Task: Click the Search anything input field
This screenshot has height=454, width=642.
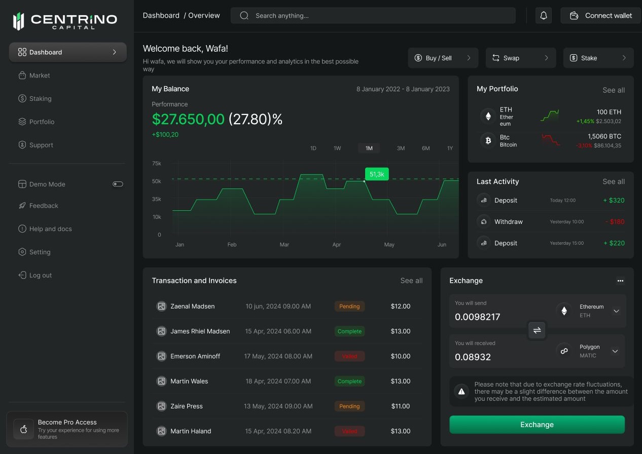Action: tap(373, 16)
